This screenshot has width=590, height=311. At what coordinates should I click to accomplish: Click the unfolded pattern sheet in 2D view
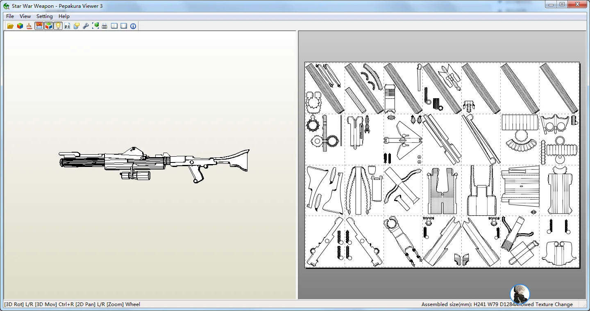coord(442,165)
